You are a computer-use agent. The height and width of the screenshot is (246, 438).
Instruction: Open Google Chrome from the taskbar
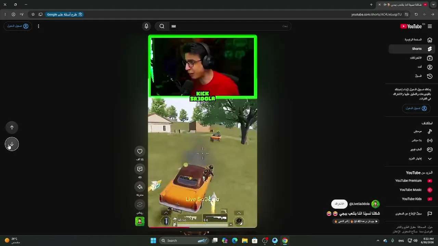(x=285, y=241)
